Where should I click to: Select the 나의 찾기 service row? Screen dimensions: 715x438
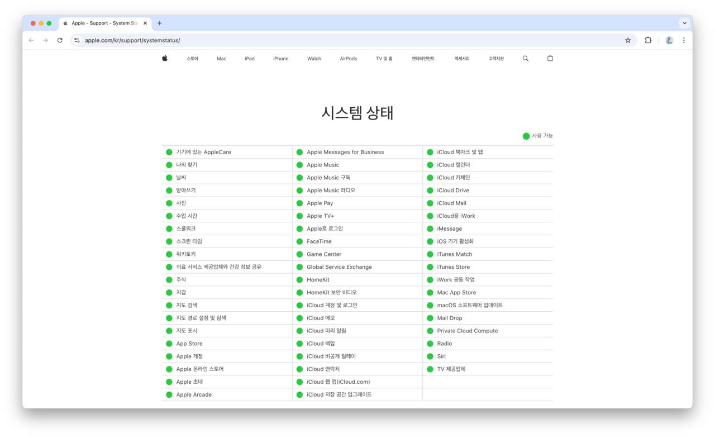point(227,165)
